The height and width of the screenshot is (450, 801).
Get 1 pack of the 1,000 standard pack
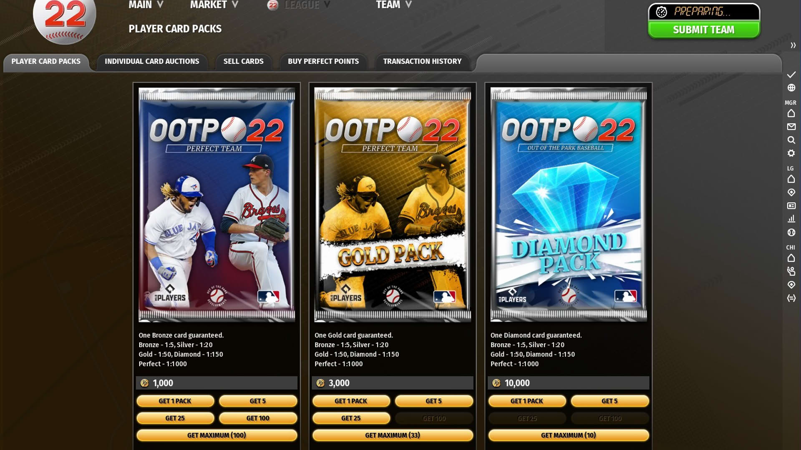tap(175, 401)
